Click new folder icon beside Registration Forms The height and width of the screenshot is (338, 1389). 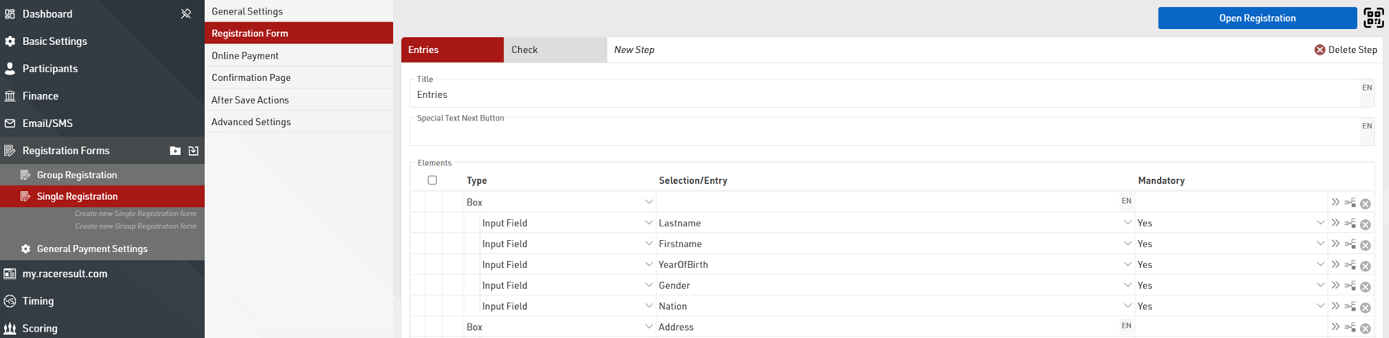[x=175, y=151]
